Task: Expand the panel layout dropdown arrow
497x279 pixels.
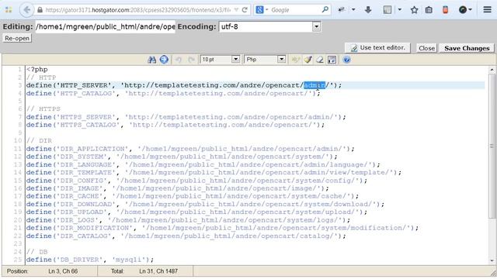Action: pyautogui.click(x=399, y=10)
